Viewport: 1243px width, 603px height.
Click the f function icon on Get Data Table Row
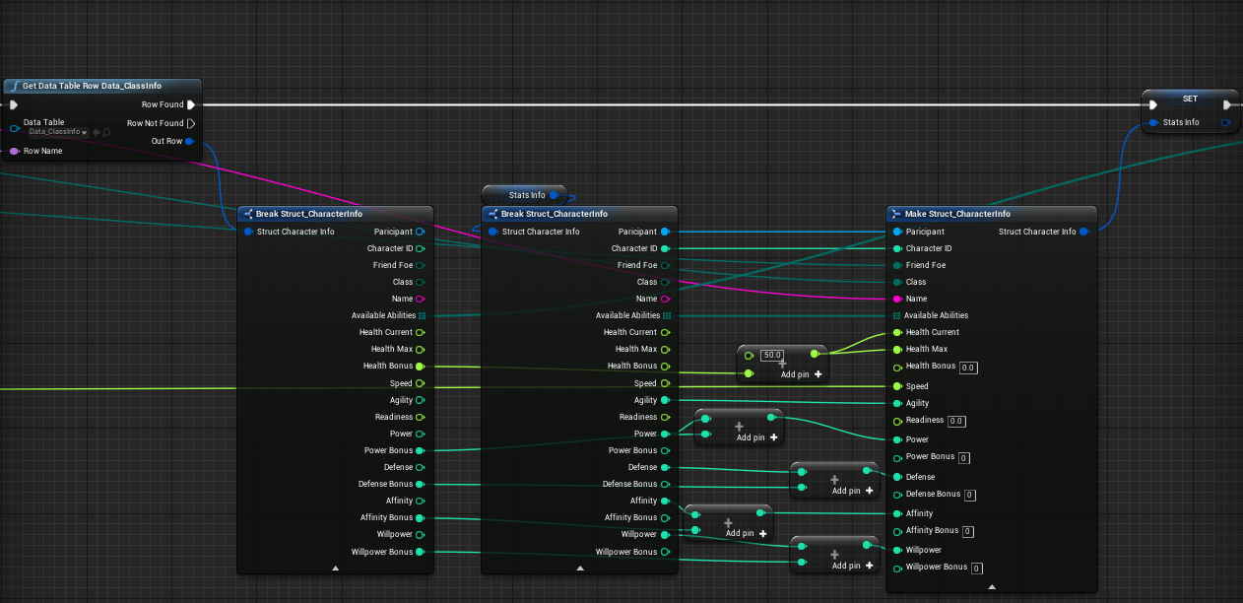pyautogui.click(x=15, y=86)
